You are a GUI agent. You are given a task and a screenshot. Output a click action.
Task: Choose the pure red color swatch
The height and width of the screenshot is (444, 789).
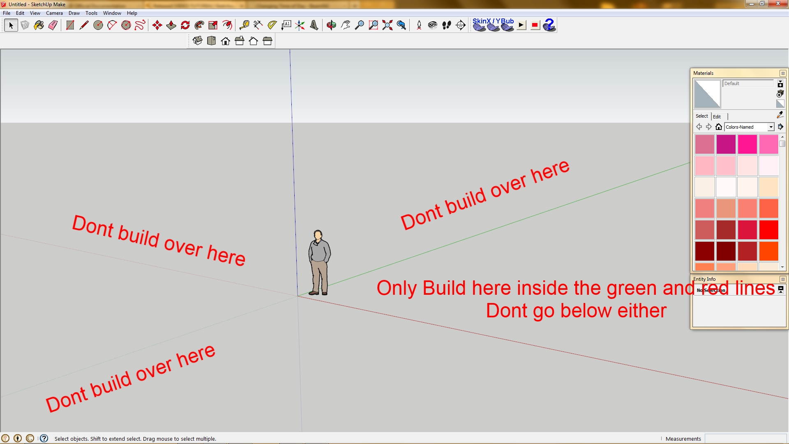(768, 230)
